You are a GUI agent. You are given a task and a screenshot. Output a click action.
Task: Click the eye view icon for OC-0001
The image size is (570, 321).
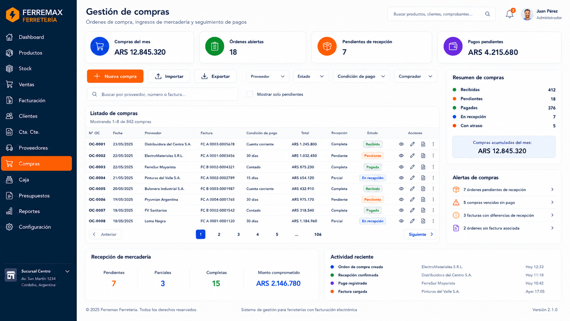tap(401, 144)
